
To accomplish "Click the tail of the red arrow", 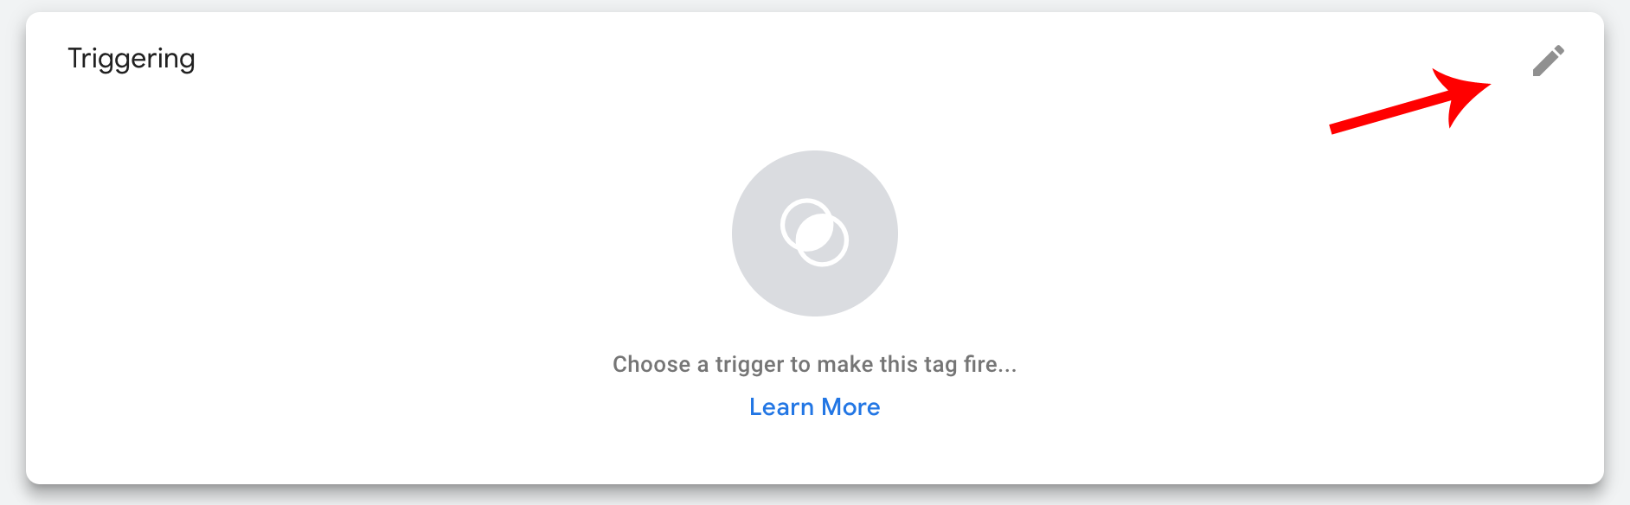I will 1337,129.
